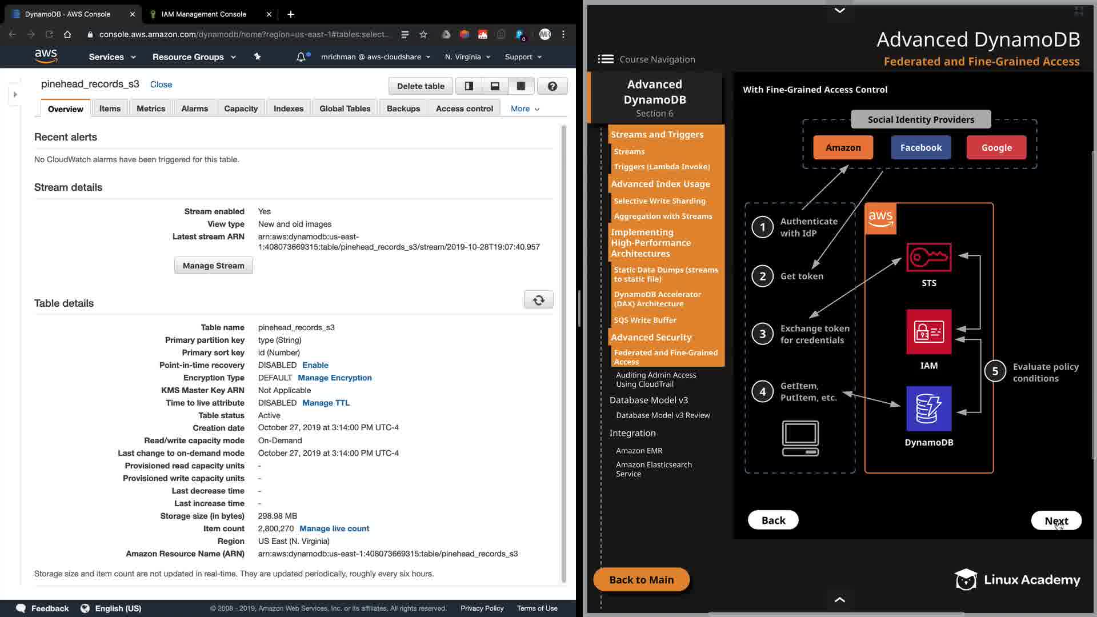Click the Manage Stream button

(213, 266)
